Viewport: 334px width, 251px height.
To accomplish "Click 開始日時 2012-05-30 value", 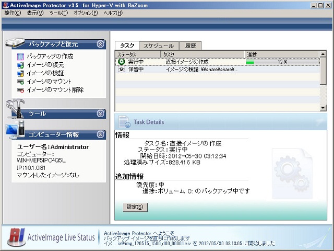I will click(197, 156).
